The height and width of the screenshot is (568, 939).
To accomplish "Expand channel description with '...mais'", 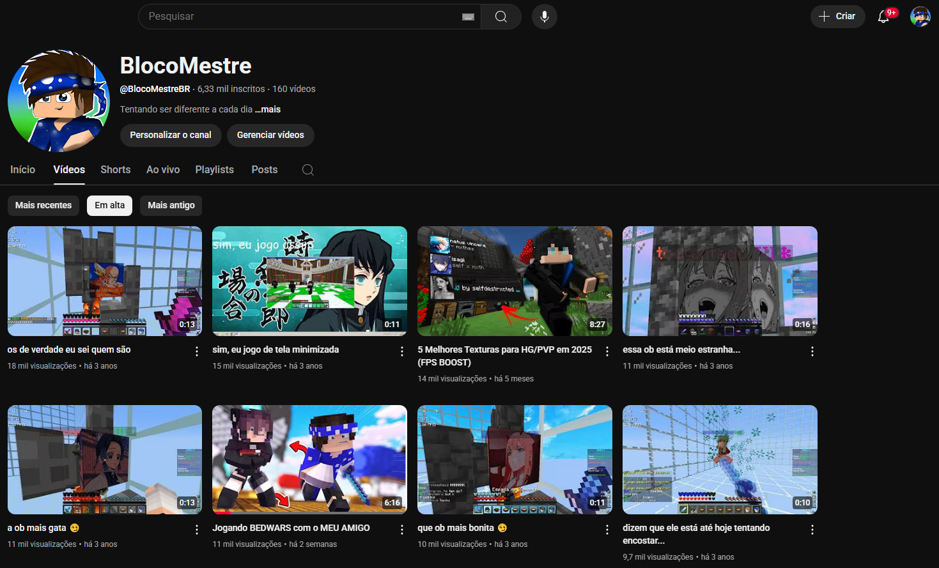I will click(268, 109).
